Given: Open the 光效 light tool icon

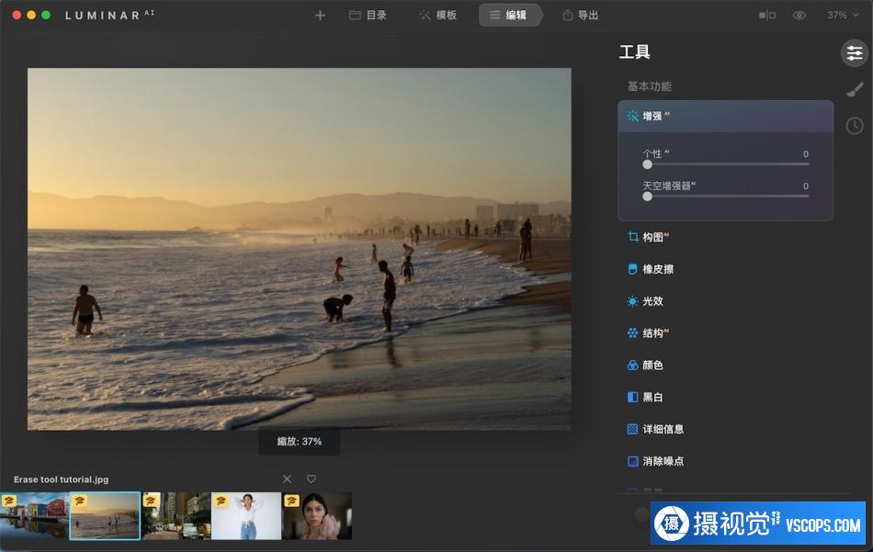Looking at the screenshot, I should point(632,301).
